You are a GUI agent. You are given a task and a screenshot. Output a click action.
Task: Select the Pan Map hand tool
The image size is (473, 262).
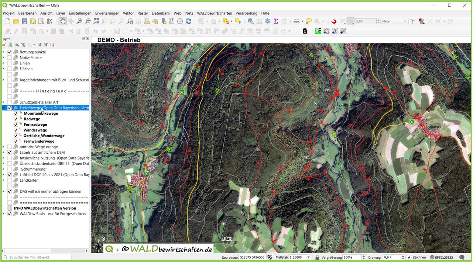(x=62, y=21)
